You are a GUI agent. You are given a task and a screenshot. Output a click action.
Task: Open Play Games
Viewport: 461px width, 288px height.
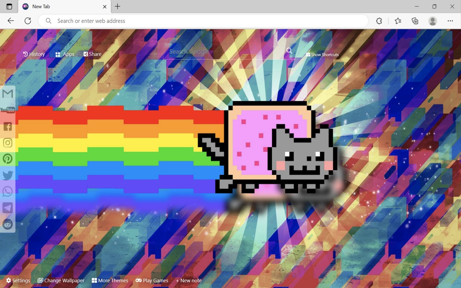[x=152, y=280]
